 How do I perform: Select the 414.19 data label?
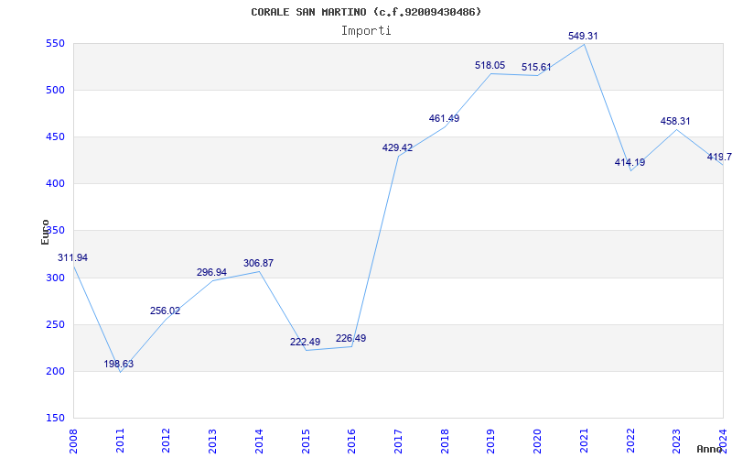click(x=630, y=163)
